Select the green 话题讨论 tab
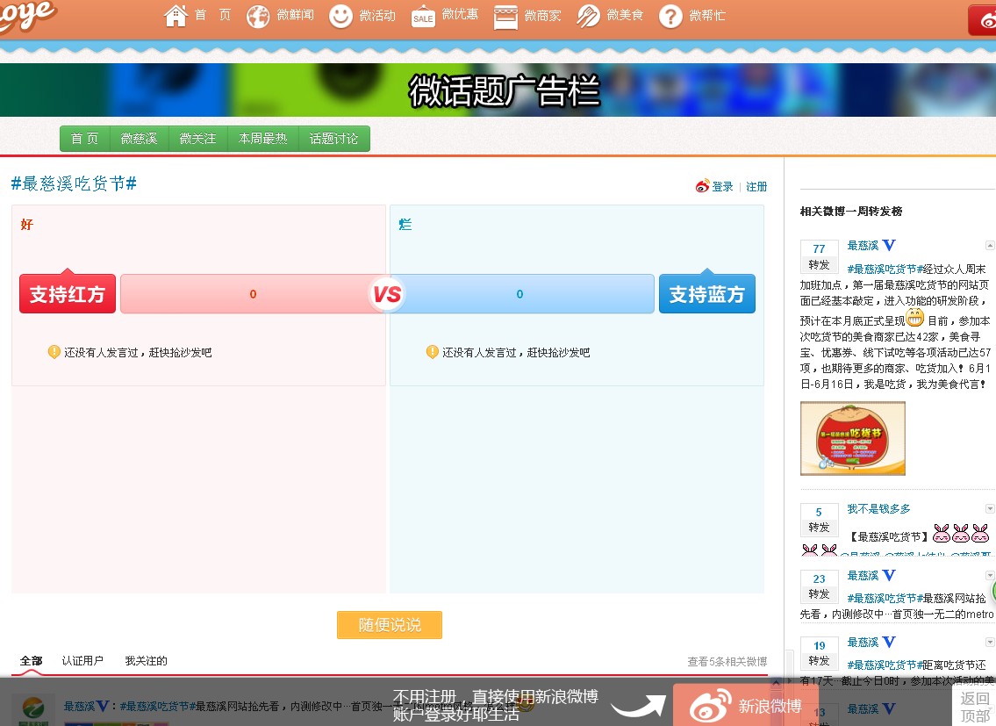The width and height of the screenshot is (996, 726). [x=334, y=139]
